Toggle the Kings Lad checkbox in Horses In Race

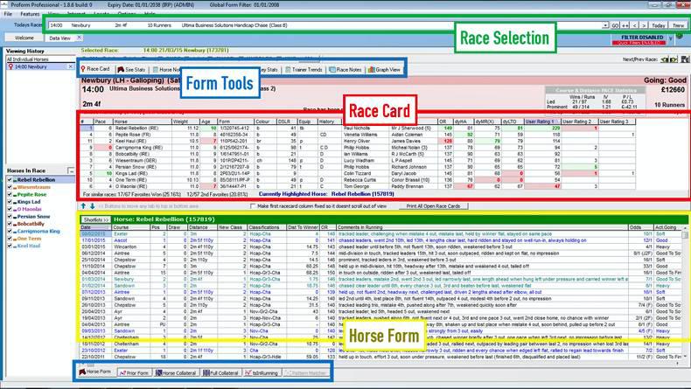click(10, 201)
